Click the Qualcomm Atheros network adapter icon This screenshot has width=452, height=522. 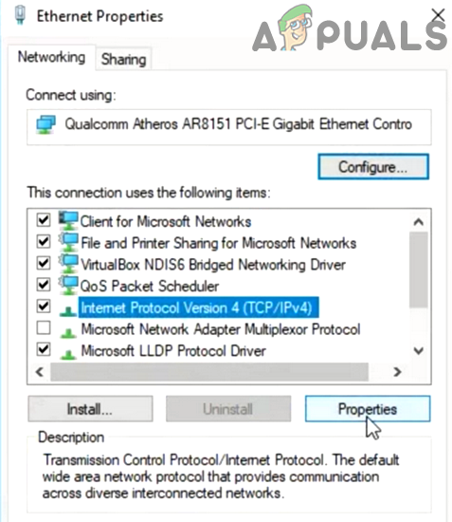(x=45, y=124)
